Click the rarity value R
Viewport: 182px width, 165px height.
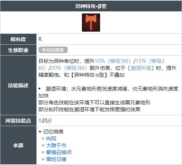(40, 39)
